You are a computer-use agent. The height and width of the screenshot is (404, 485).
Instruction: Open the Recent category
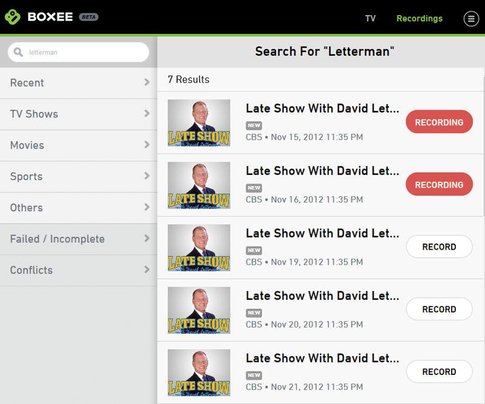(79, 83)
